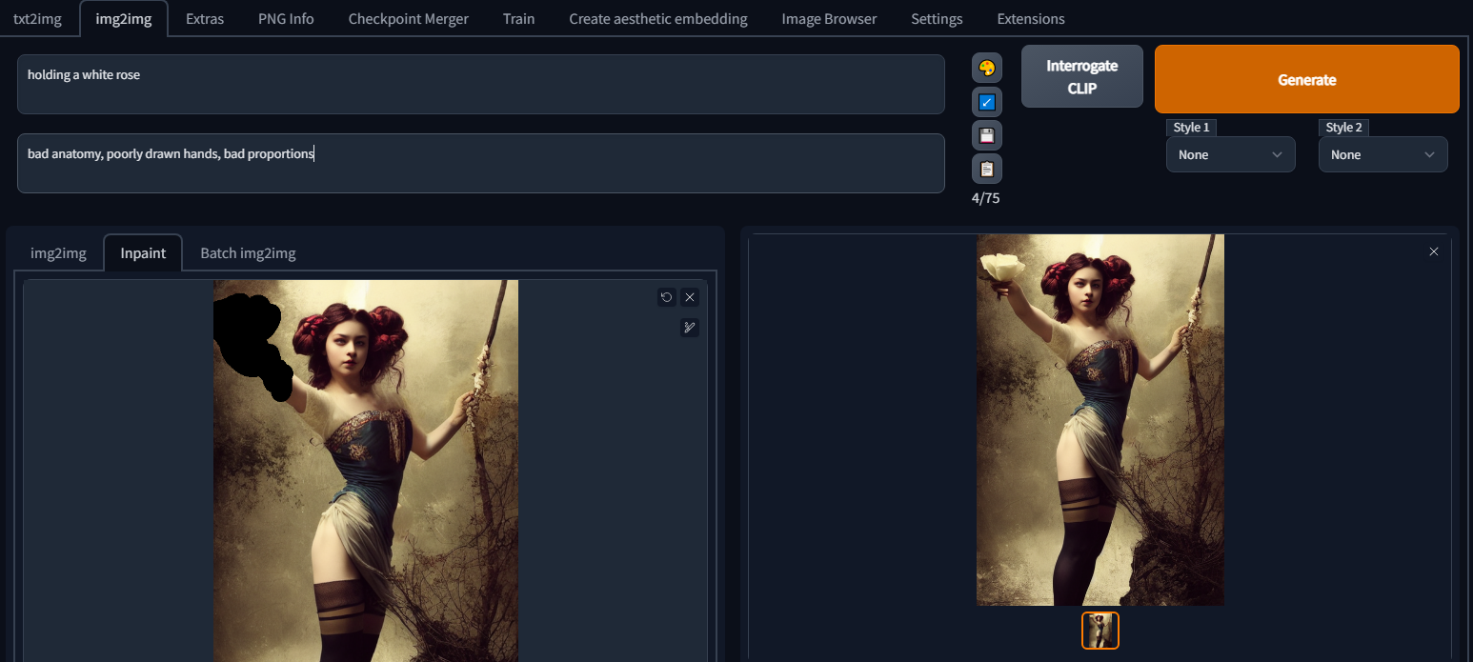1473x662 pixels.
Task: Open the Image Browser tab
Action: [x=829, y=19]
